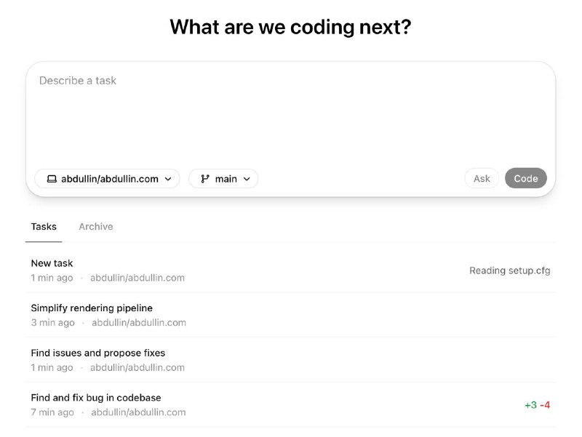Image resolution: width=582 pixels, height=437 pixels.
Task: Click the laptop icon beside abdullin/abdullin.com
Action: pos(52,179)
